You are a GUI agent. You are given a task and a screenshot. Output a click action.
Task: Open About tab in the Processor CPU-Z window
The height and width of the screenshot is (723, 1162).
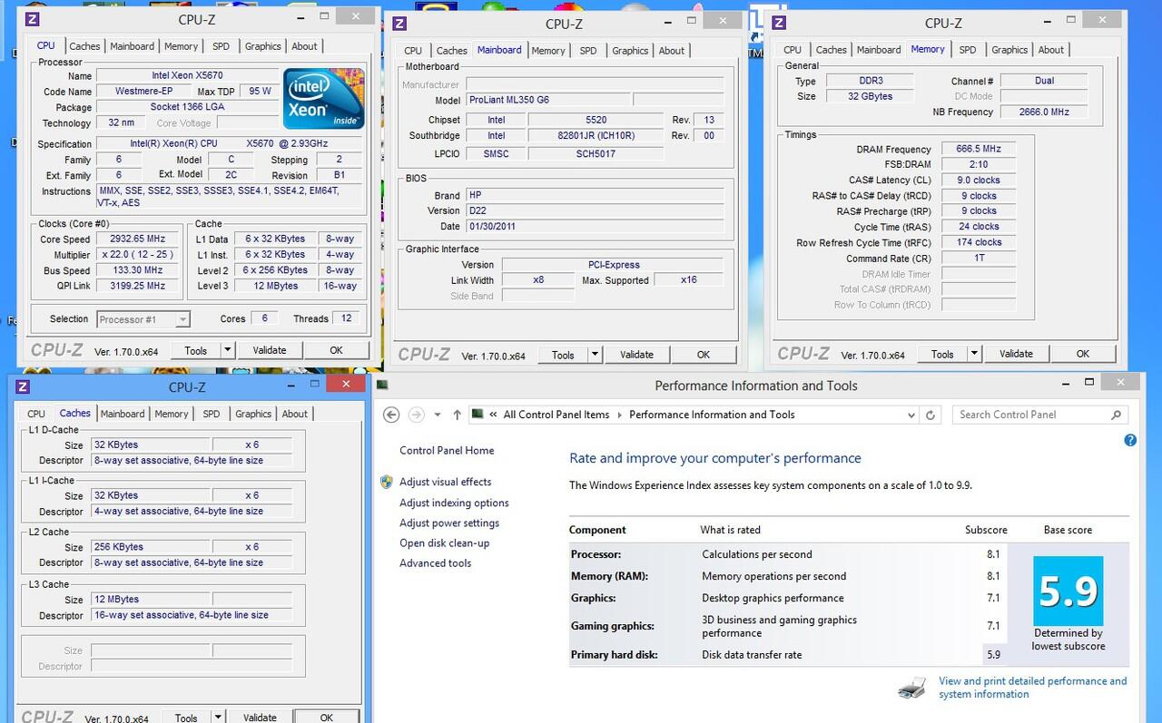point(305,46)
